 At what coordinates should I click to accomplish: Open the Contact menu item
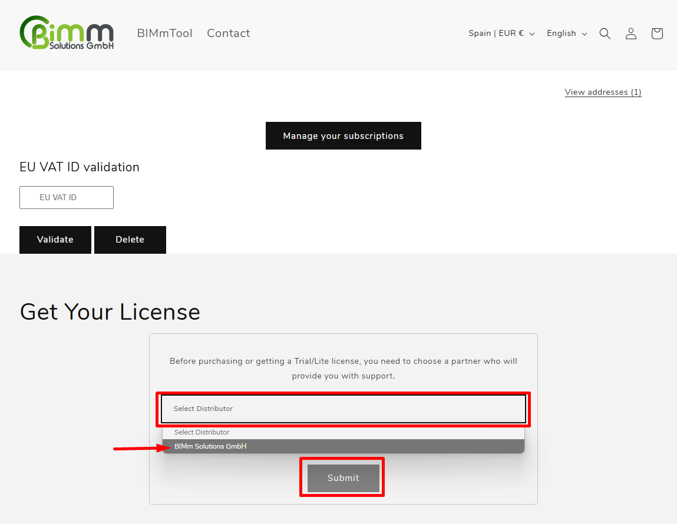[x=228, y=34]
